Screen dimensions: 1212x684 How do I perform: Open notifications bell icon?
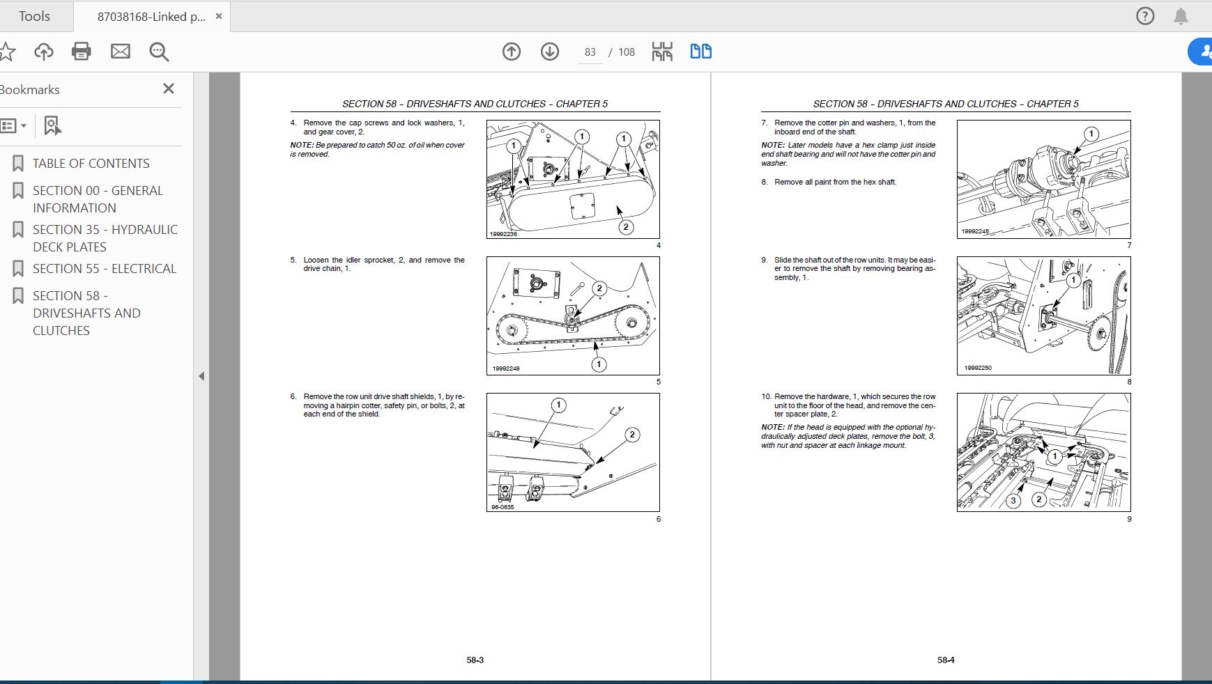tap(1181, 16)
